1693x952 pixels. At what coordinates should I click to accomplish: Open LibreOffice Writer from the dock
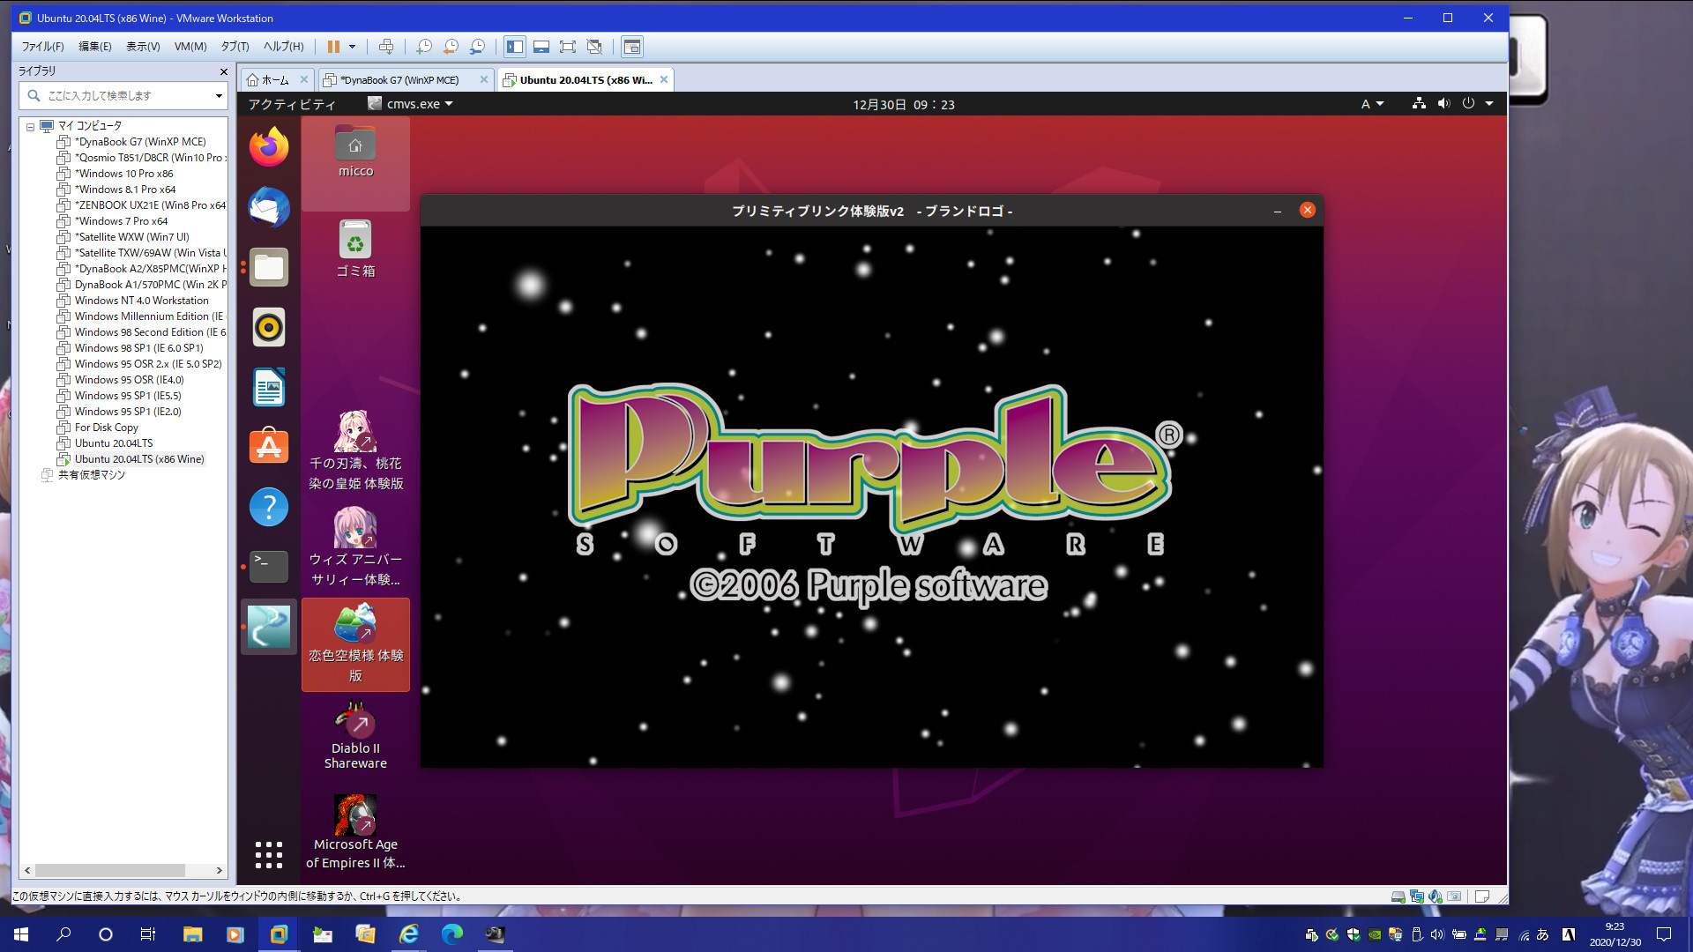pyautogui.click(x=269, y=387)
